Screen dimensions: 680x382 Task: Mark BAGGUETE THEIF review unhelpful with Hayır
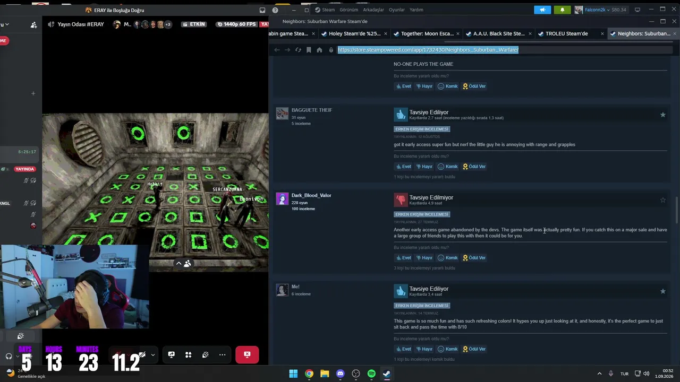424,167
